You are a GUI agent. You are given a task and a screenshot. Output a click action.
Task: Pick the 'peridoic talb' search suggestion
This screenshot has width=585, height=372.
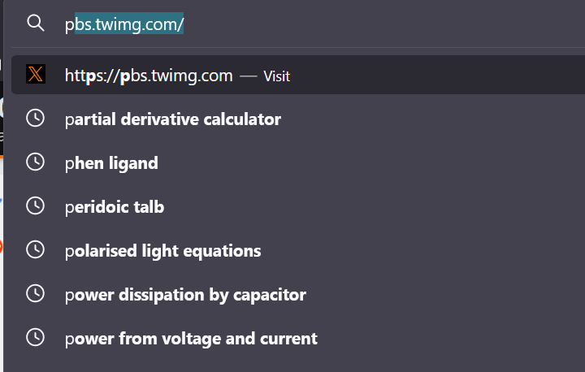(x=115, y=207)
